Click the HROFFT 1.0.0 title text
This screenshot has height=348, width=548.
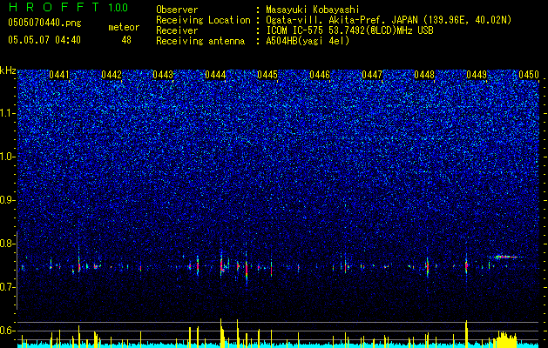pos(68,7)
